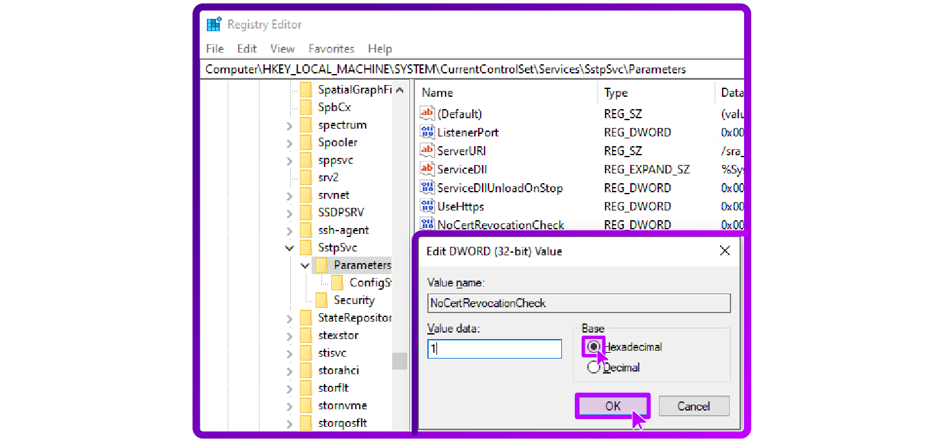947x443 pixels.
Task: Close the Edit DWORD dialog with X
Action: [725, 251]
